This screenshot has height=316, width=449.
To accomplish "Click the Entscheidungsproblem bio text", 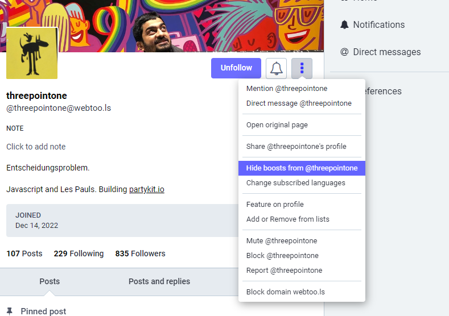I will pos(48,168).
